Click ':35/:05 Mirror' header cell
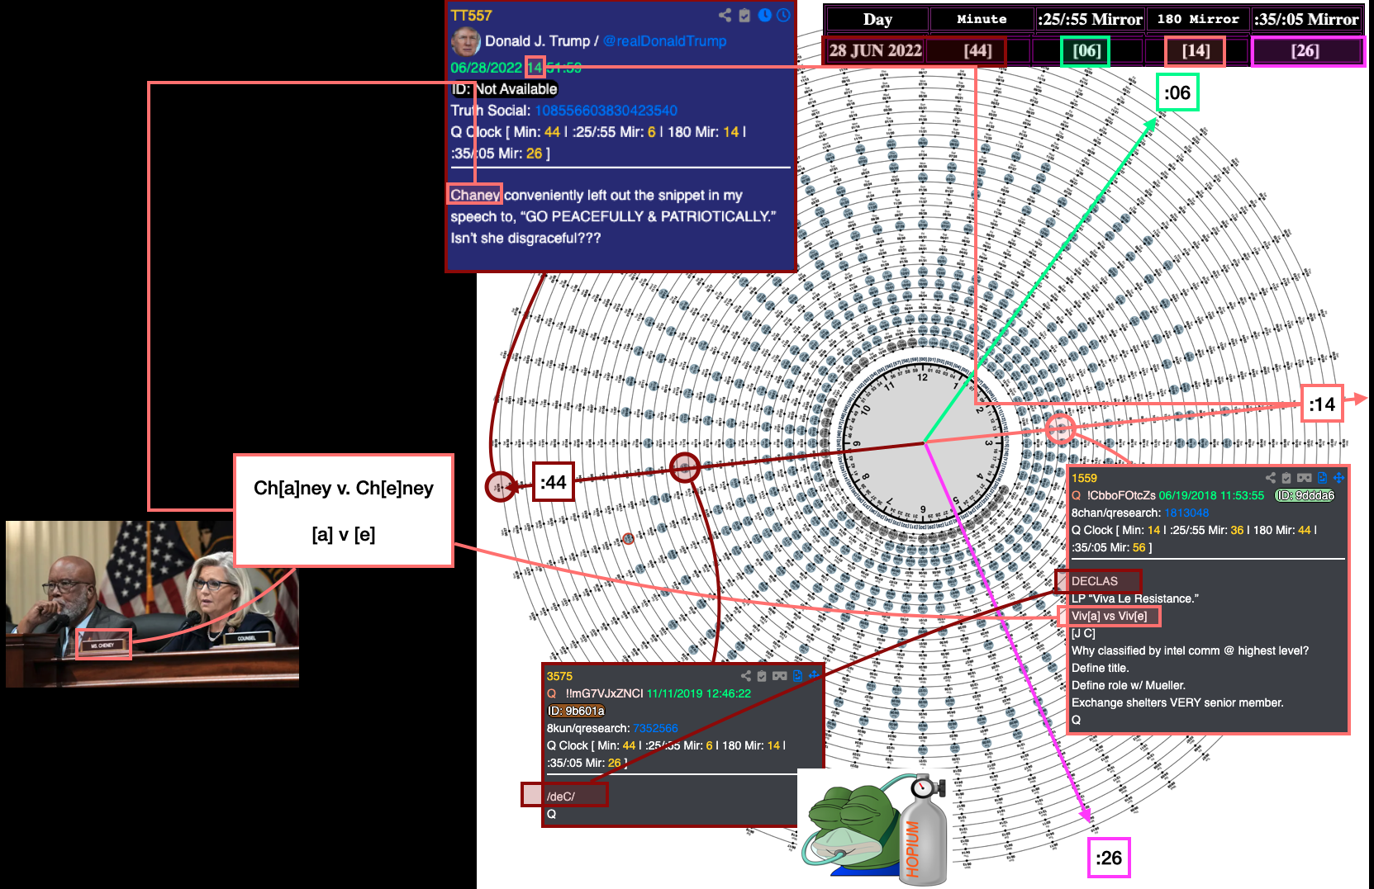1374x889 pixels. 1306,19
